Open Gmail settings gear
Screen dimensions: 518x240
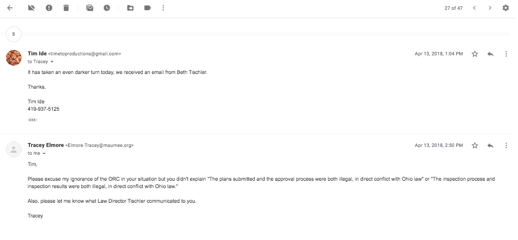pos(506,8)
